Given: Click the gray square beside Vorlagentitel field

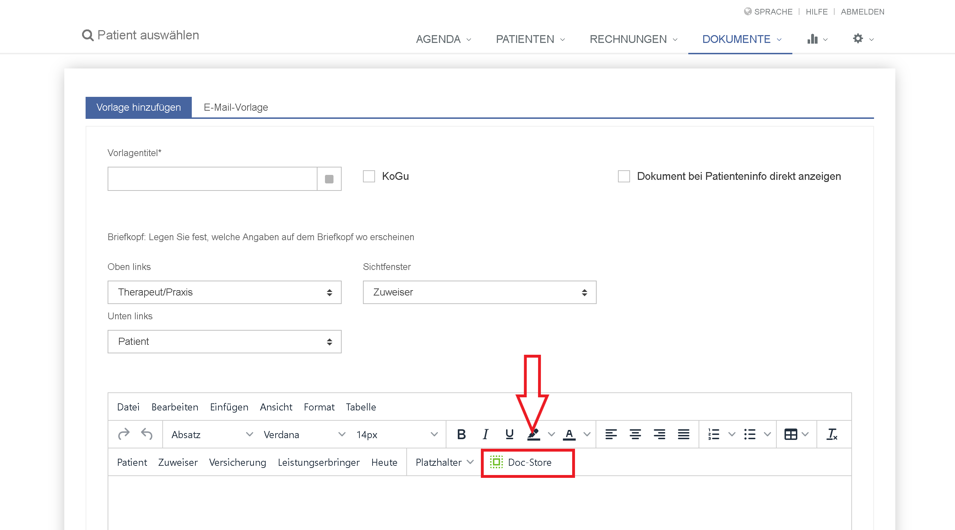Looking at the screenshot, I should tap(329, 179).
